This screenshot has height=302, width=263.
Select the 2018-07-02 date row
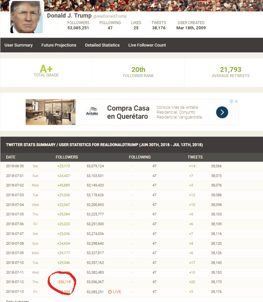[15, 185]
